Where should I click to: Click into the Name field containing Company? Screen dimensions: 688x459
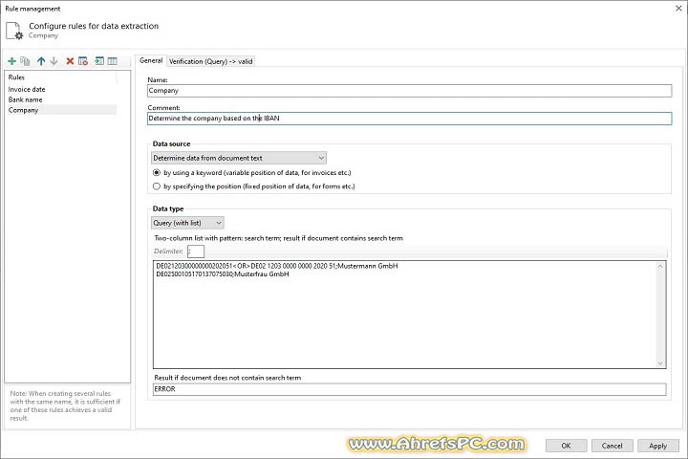(x=409, y=91)
